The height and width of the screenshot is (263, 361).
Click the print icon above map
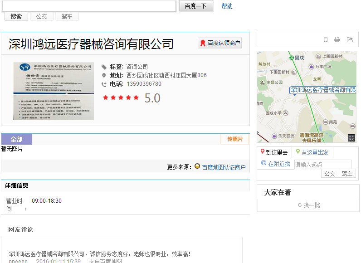click(x=337, y=40)
